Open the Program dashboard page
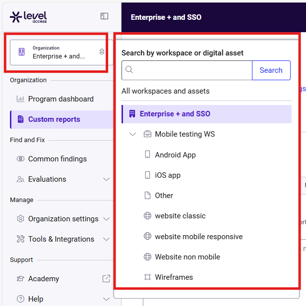 [x=61, y=99]
